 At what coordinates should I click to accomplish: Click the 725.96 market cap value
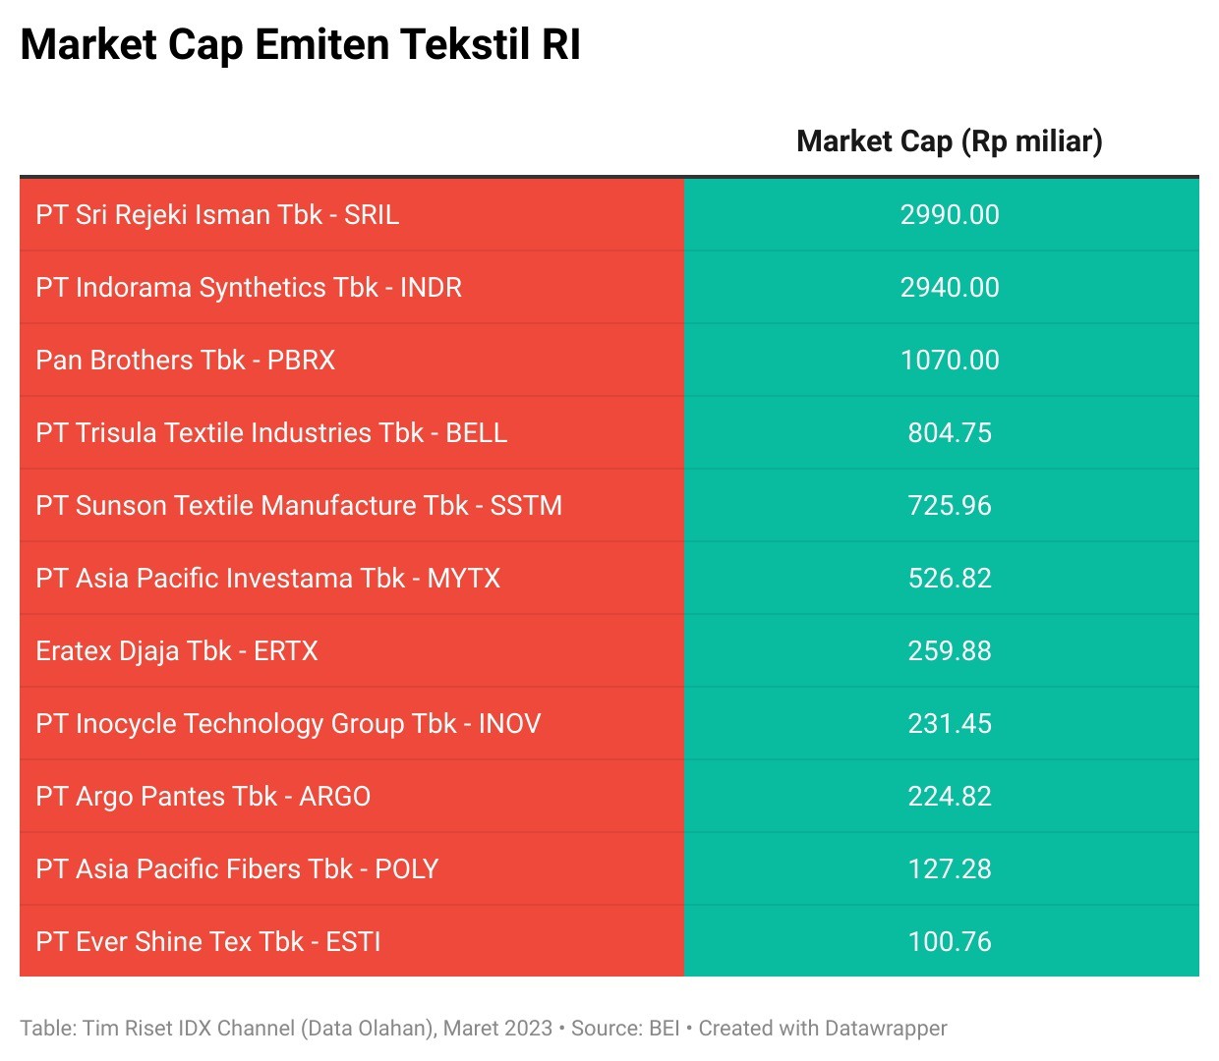pyautogui.click(x=950, y=506)
